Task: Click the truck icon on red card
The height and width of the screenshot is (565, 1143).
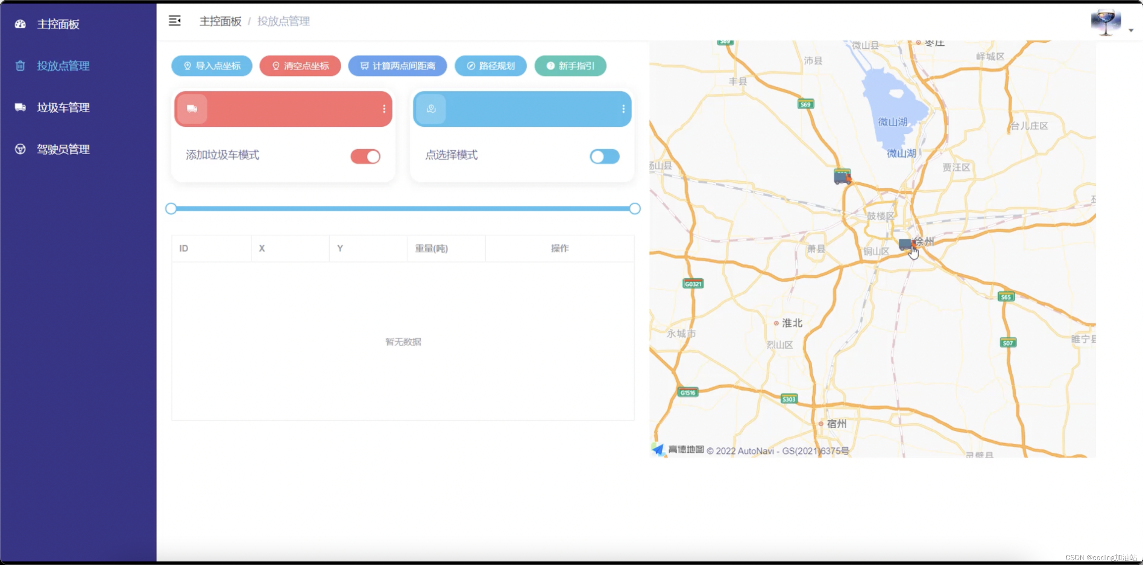Action: 192,109
